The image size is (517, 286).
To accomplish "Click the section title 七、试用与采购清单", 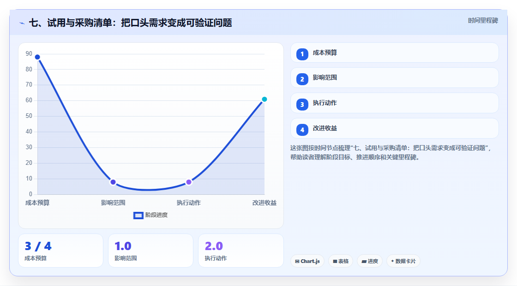I will click(x=131, y=23).
